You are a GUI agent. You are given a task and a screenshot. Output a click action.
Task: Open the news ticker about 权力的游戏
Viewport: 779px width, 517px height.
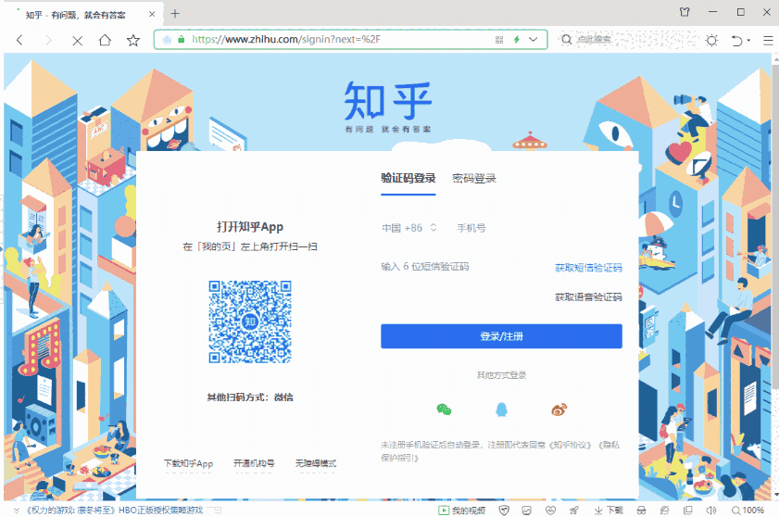[x=114, y=510]
